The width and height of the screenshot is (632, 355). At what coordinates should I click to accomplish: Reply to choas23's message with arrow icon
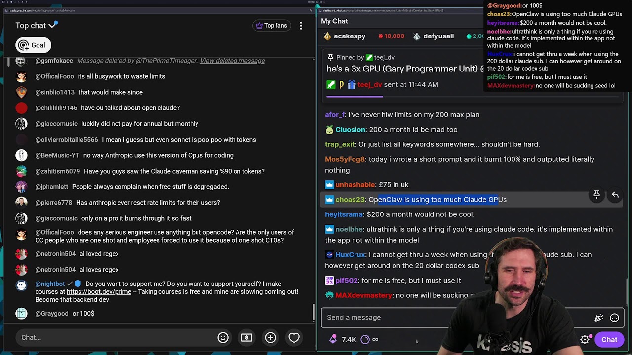615,195
